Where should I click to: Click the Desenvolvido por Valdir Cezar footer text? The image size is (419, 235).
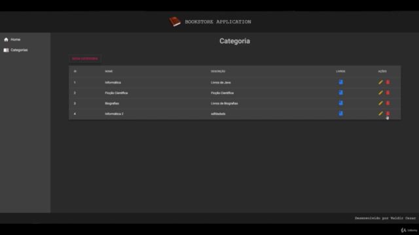click(x=385, y=218)
